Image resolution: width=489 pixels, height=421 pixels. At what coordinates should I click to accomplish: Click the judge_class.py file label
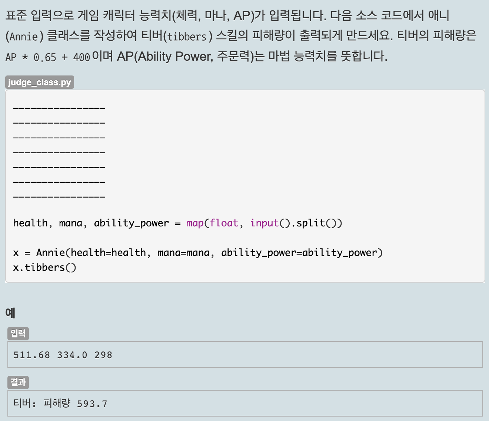(40, 82)
